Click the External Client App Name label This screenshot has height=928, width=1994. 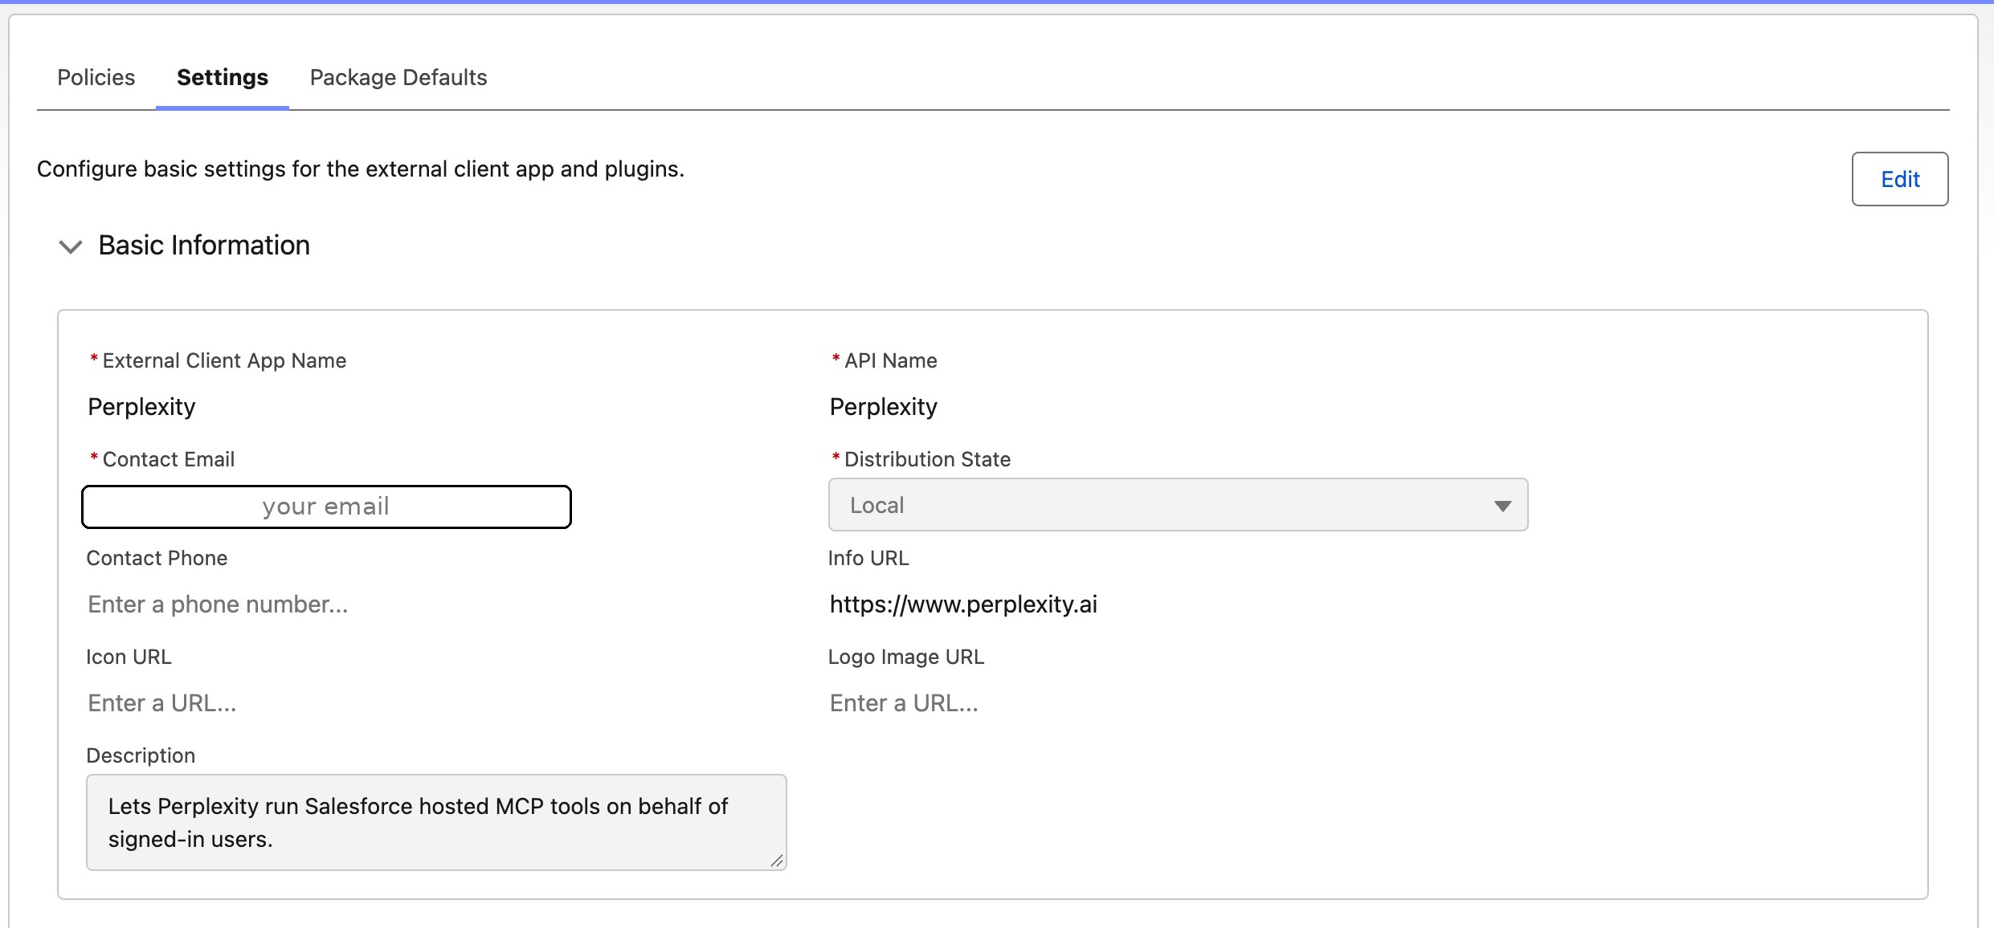coord(224,360)
